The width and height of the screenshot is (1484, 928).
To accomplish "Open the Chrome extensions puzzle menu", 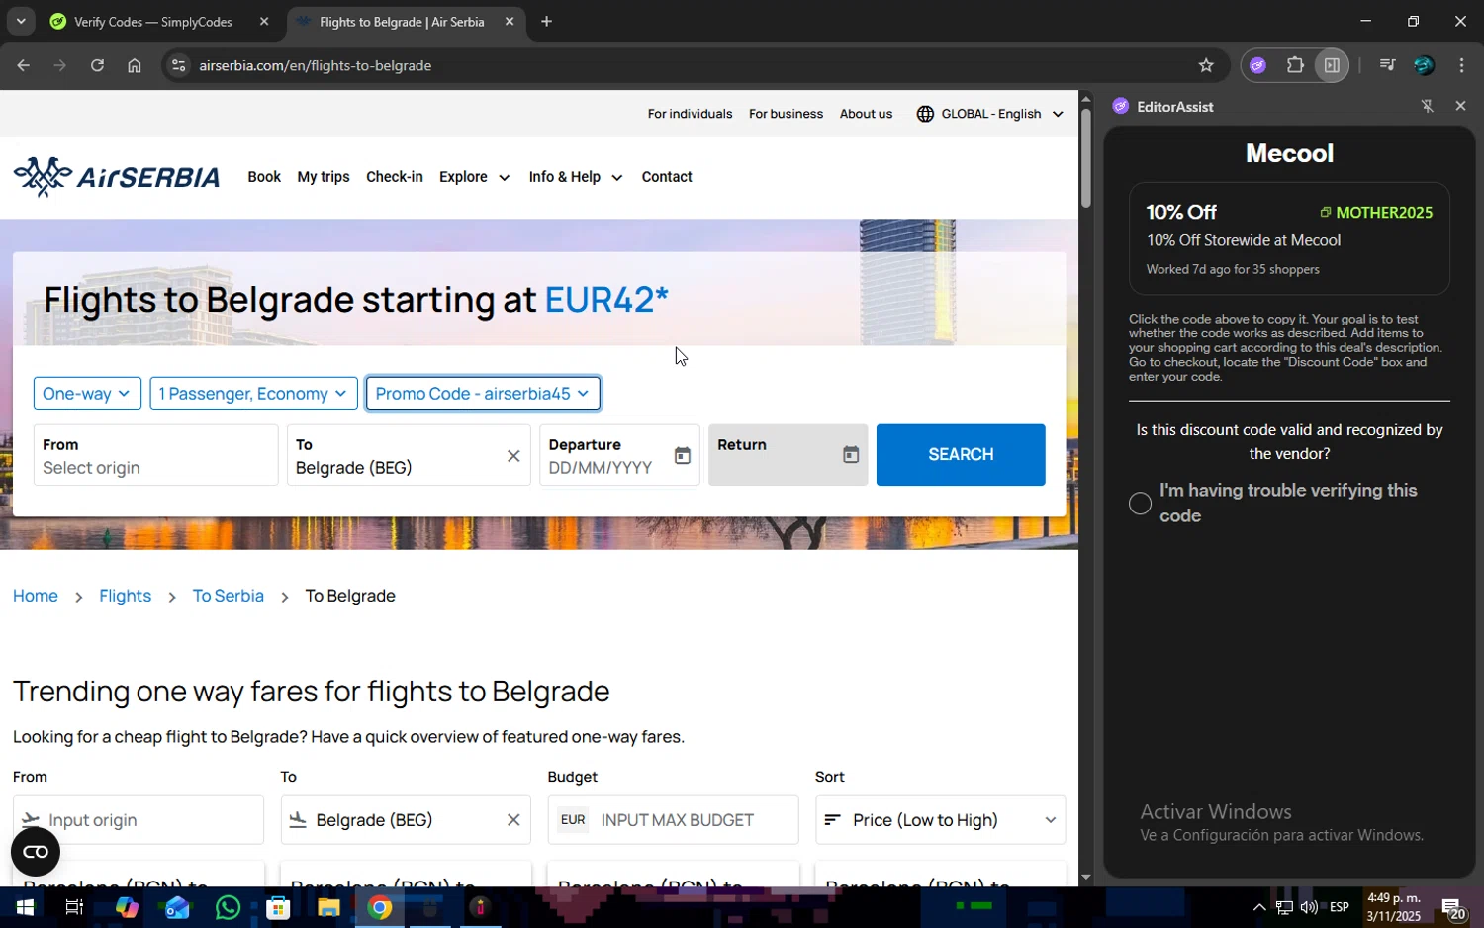I will click(x=1295, y=65).
